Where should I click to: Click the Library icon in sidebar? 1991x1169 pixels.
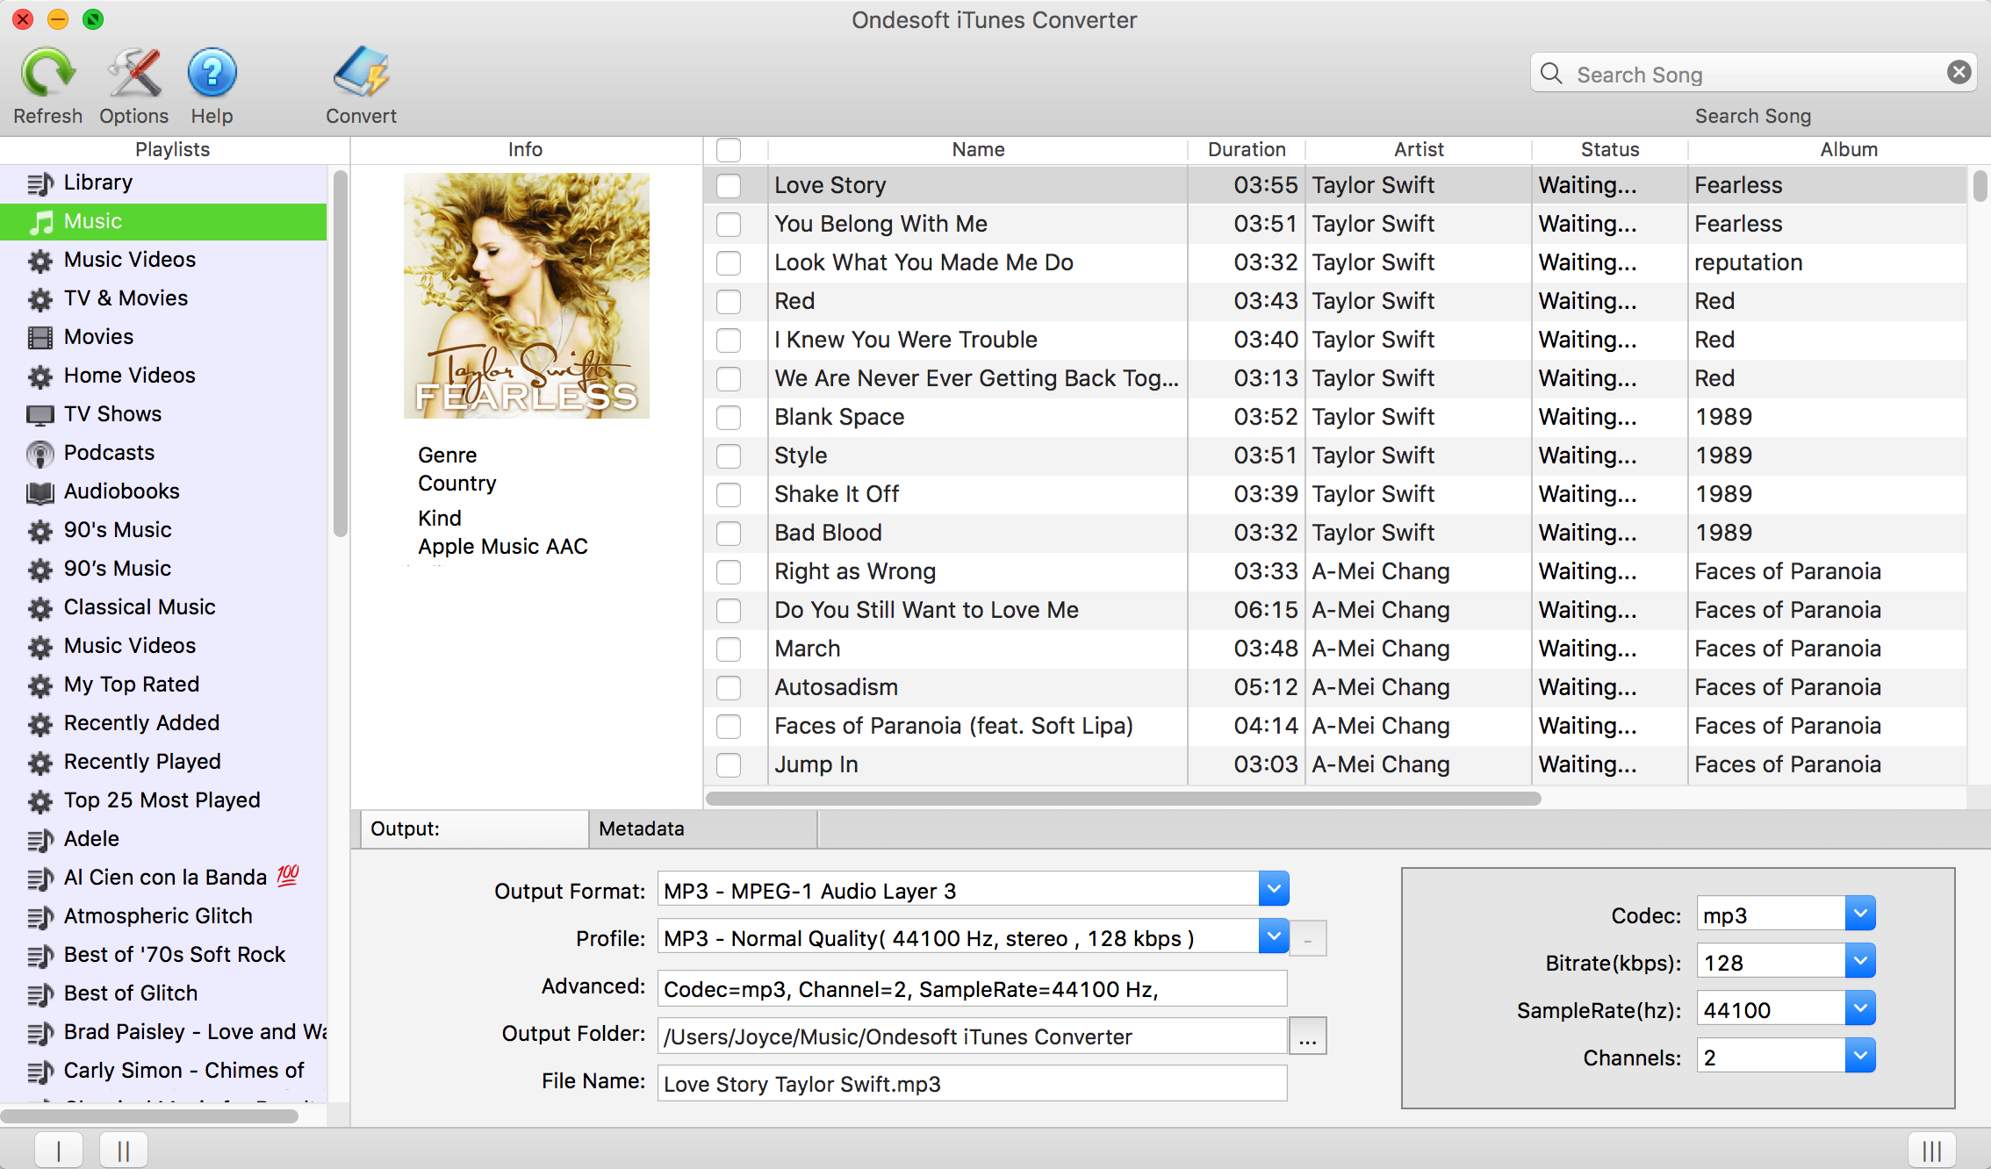(x=38, y=181)
